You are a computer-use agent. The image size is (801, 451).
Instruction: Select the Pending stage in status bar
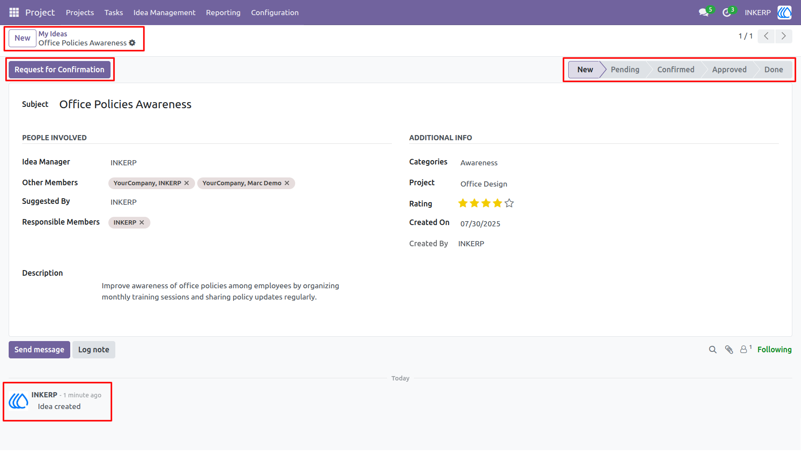(625, 70)
